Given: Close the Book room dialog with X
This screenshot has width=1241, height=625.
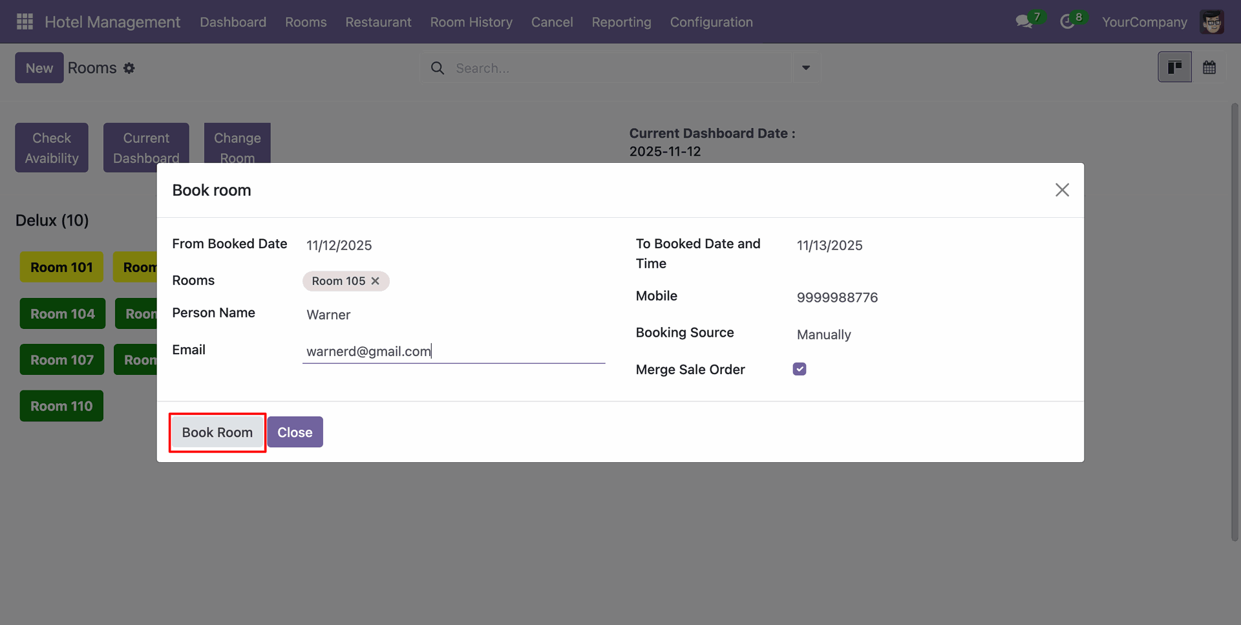Looking at the screenshot, I should (x=1062, y=190).
